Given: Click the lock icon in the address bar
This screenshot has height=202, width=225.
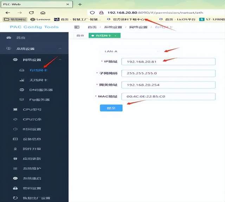Looking at the screenshot, I should (102, 13).
